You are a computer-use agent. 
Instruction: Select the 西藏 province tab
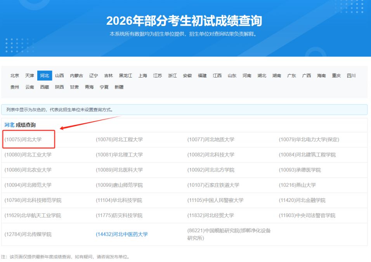tap(45, 87)
